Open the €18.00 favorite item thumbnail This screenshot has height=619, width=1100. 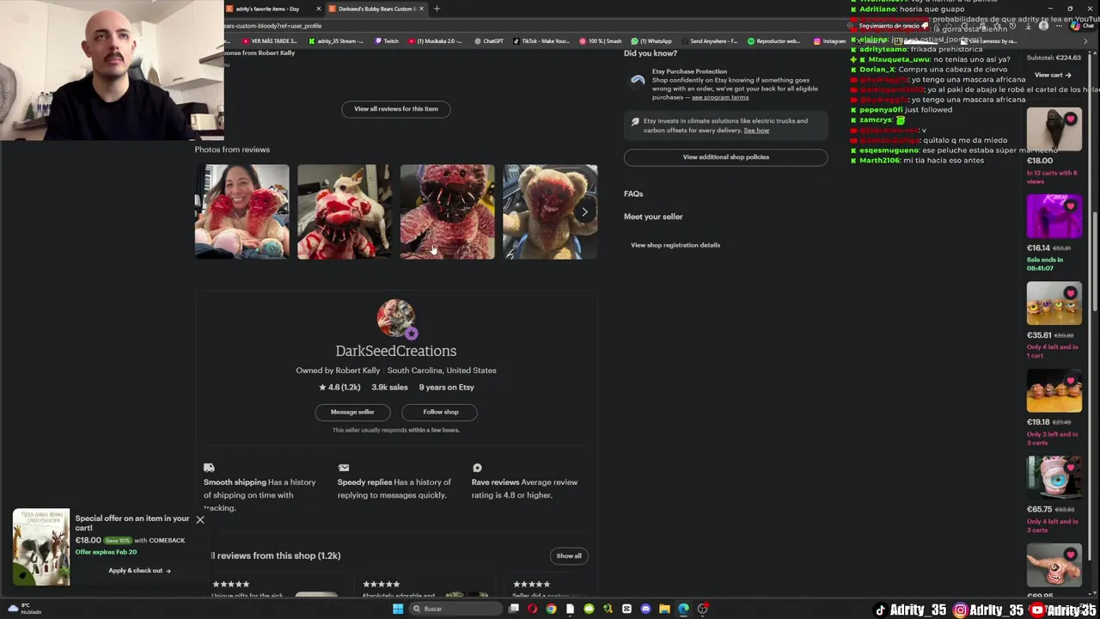tap(1054, 129)
